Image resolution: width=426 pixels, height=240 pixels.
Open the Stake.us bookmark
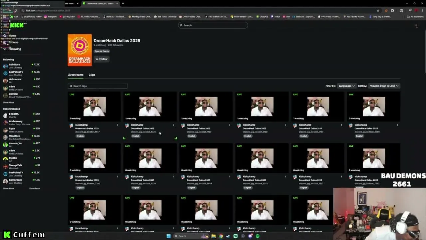click(114, 17)
